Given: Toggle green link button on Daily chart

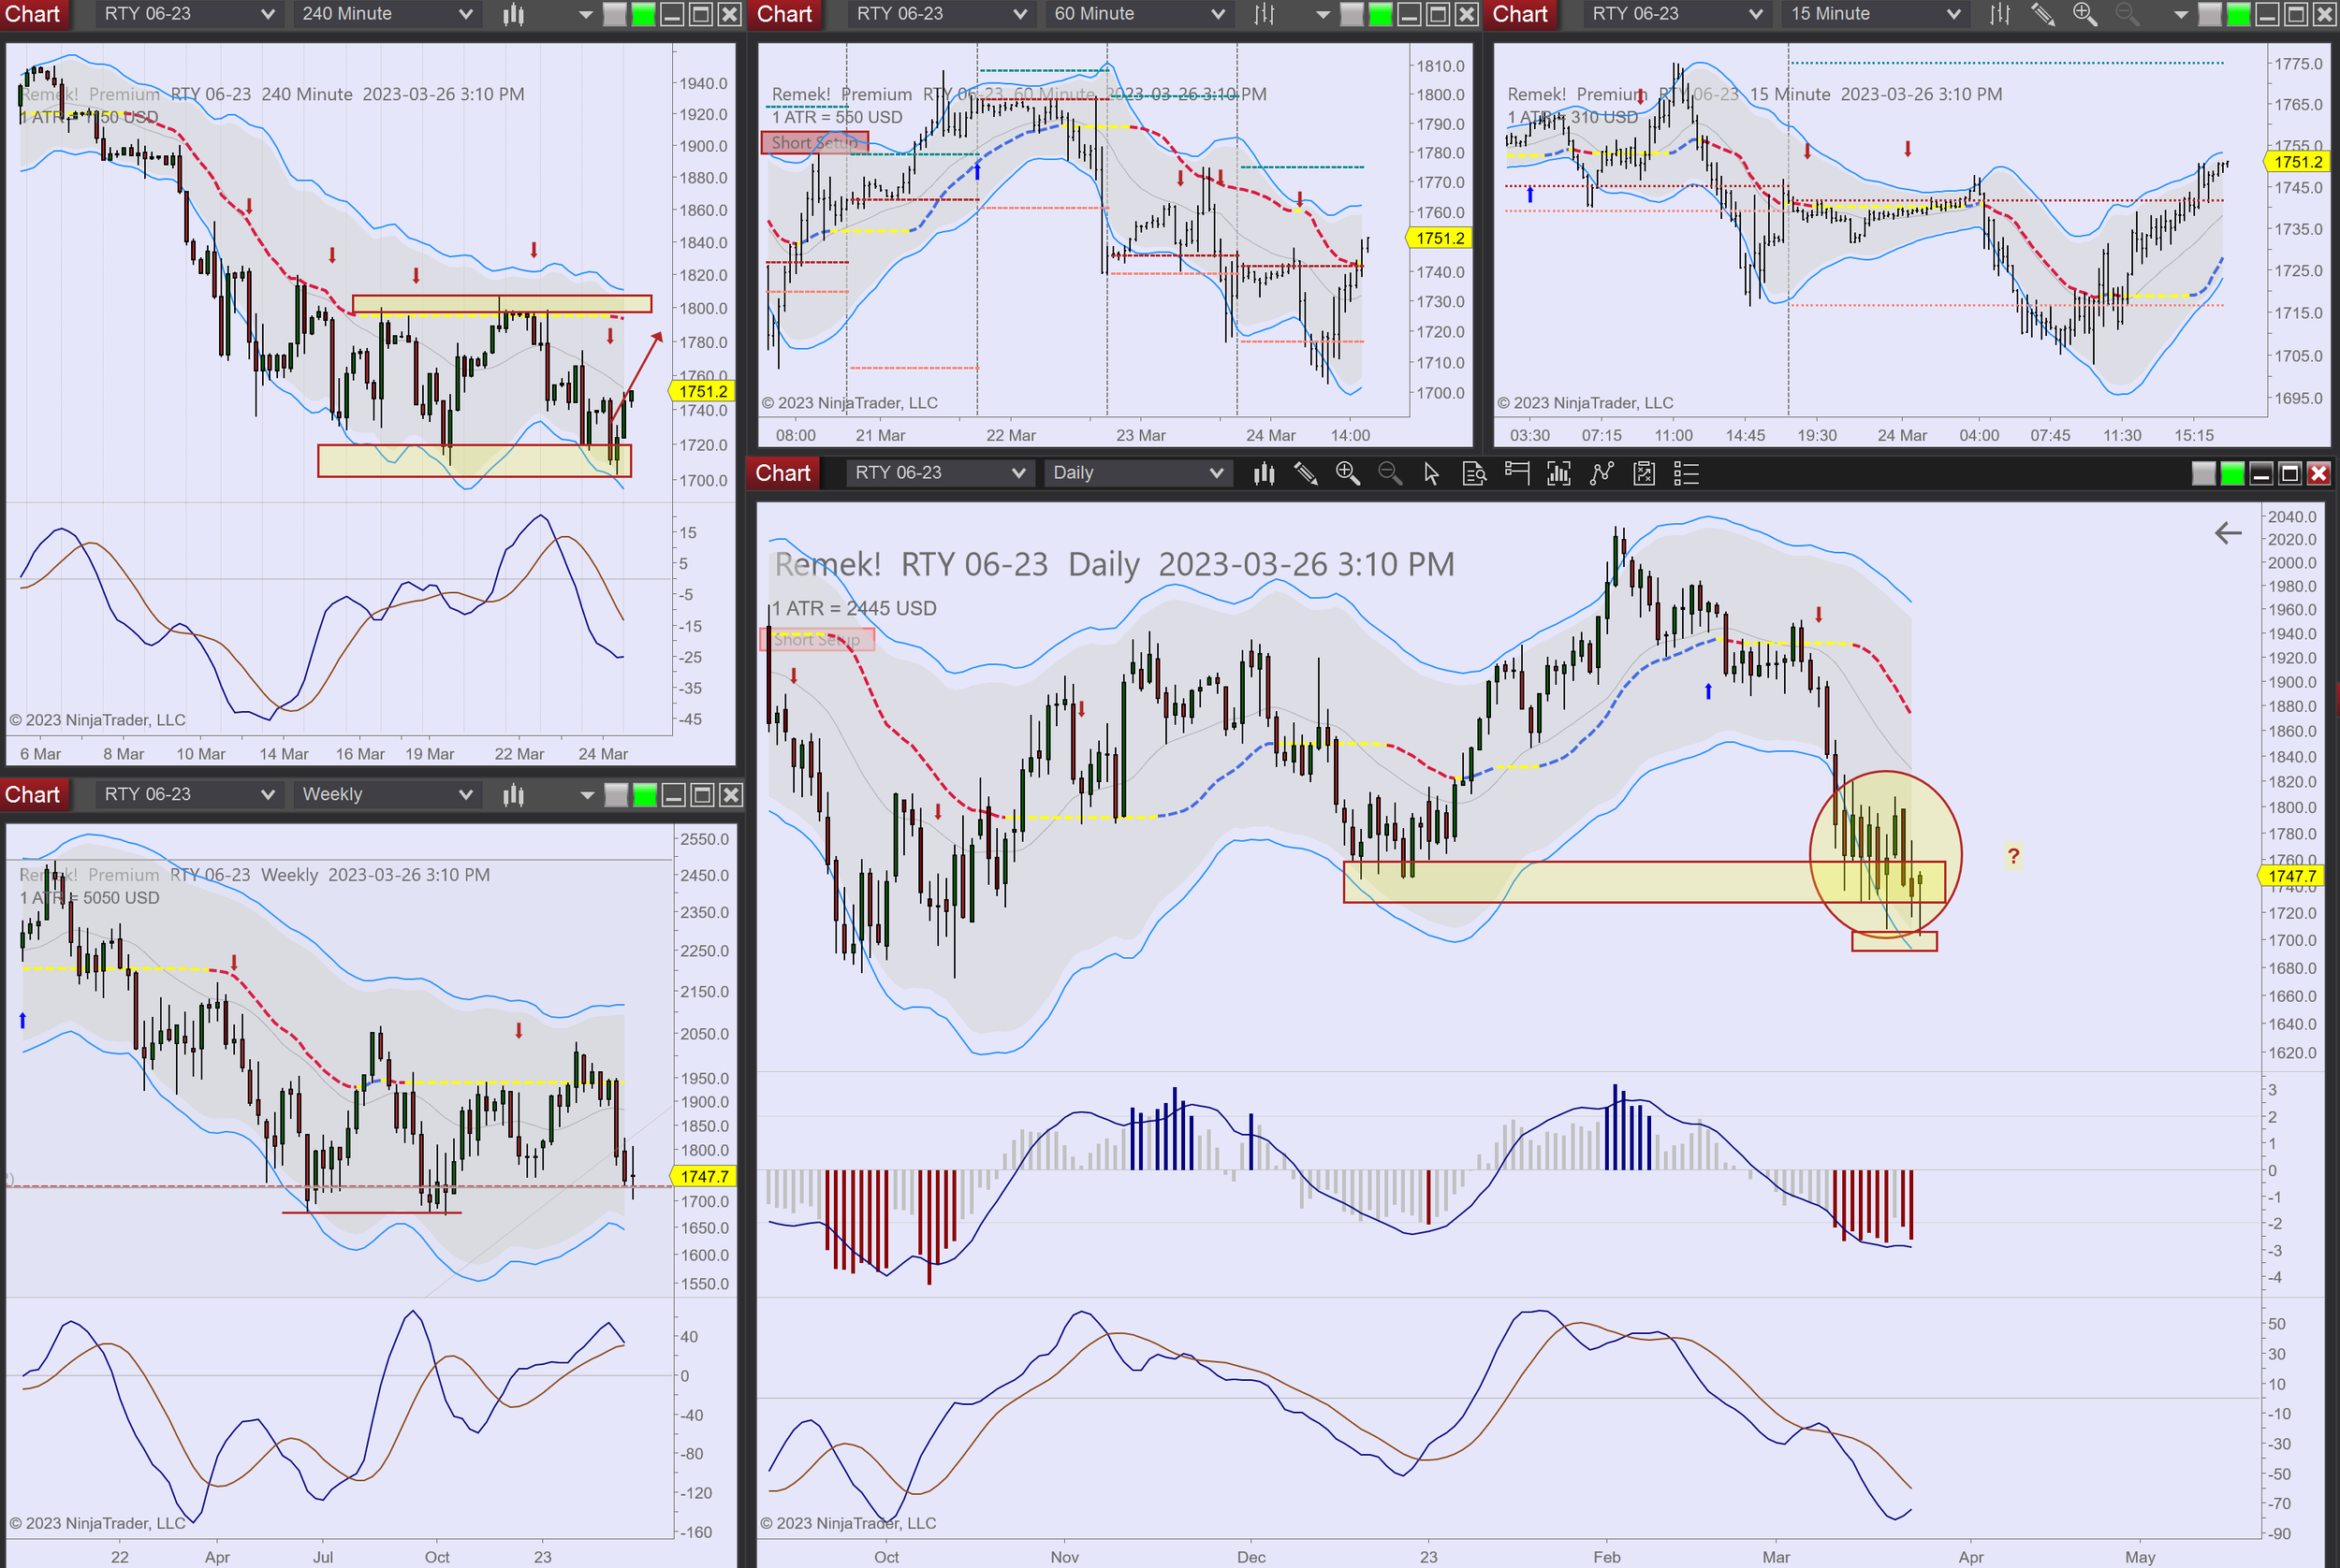Looking at the screenshot, I should pos(2232,473).
